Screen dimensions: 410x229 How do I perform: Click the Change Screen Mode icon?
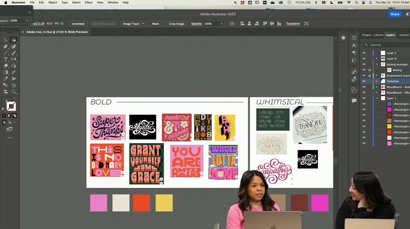pyautogui.click(x=9, y=129)
